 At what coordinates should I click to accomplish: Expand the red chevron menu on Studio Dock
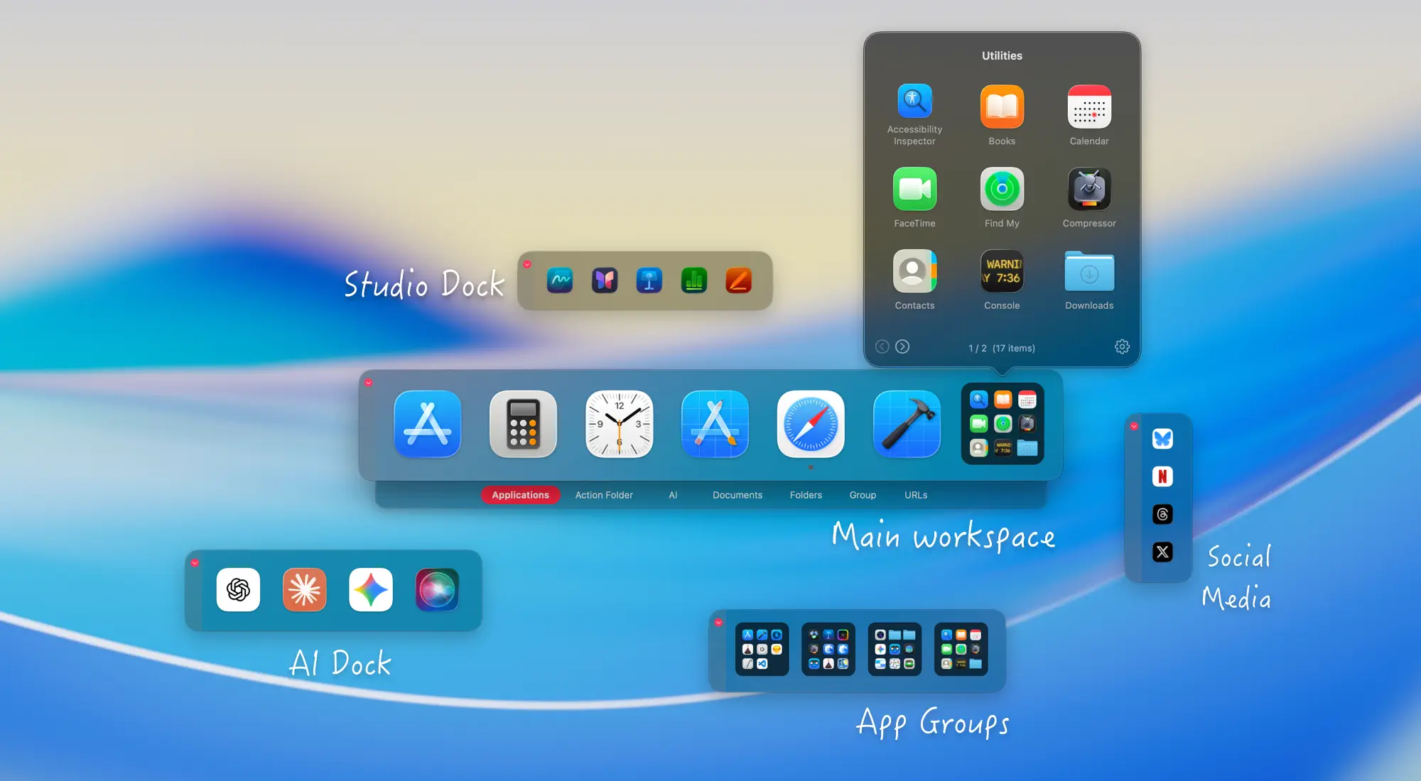pyautogui.click(x=527, y=264)
